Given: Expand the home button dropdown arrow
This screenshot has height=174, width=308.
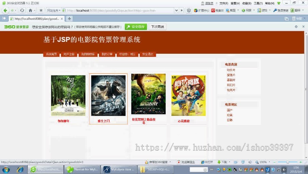Looking at the screenshot, I should (x=34, y=10).
